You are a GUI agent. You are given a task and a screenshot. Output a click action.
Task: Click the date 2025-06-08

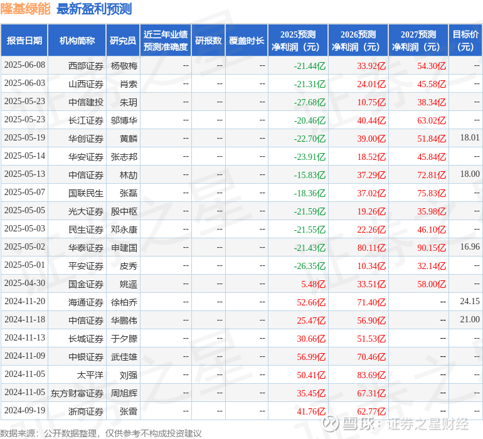click(x=24, y=65)
